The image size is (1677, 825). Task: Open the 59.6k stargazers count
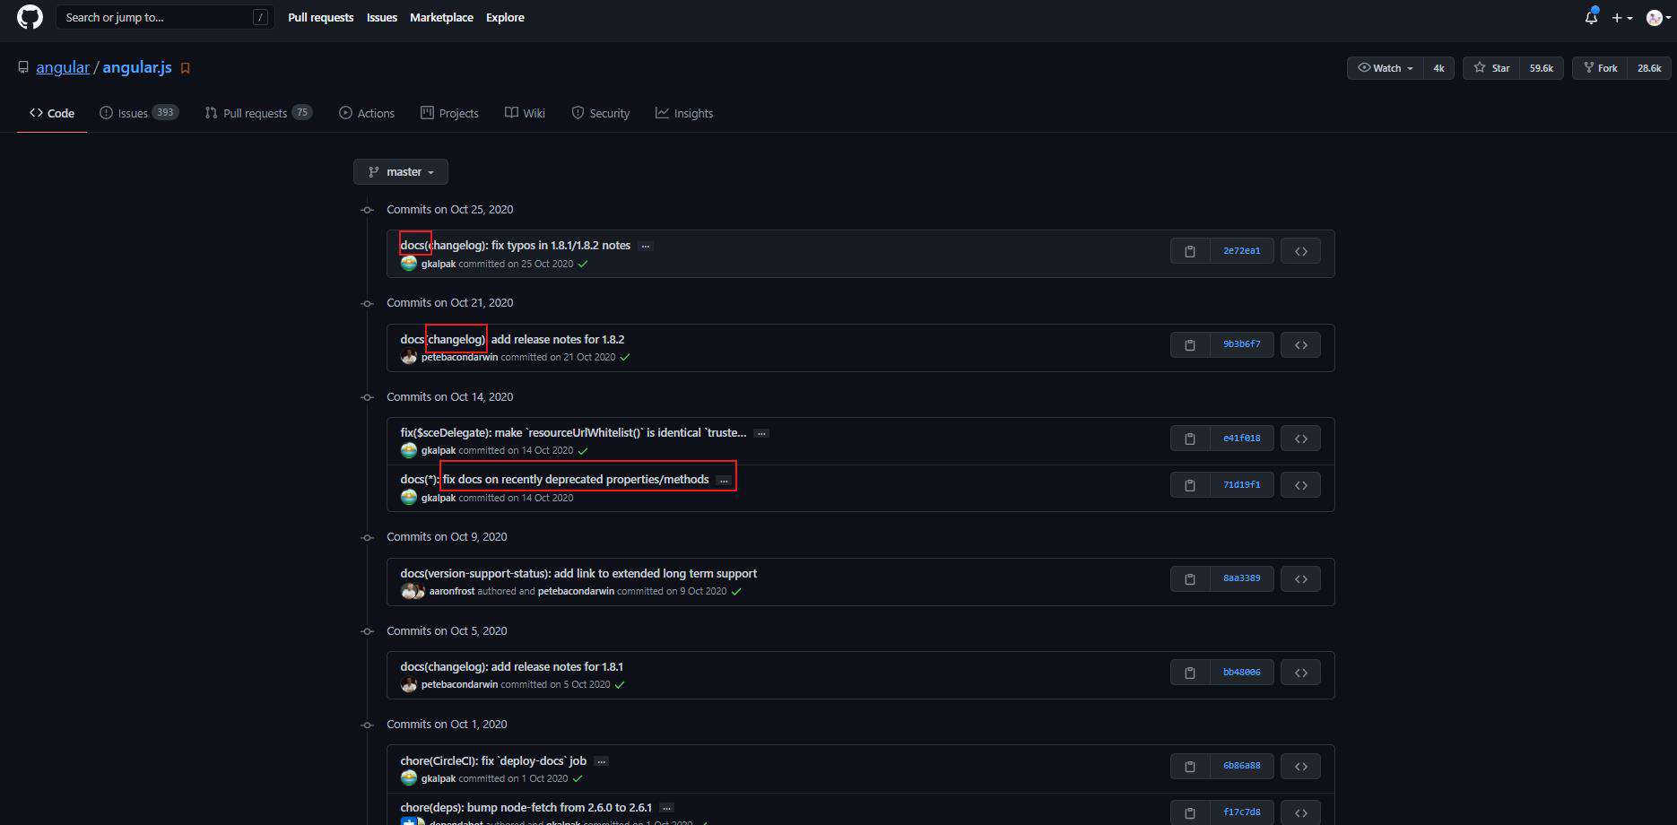[1542, 68]
